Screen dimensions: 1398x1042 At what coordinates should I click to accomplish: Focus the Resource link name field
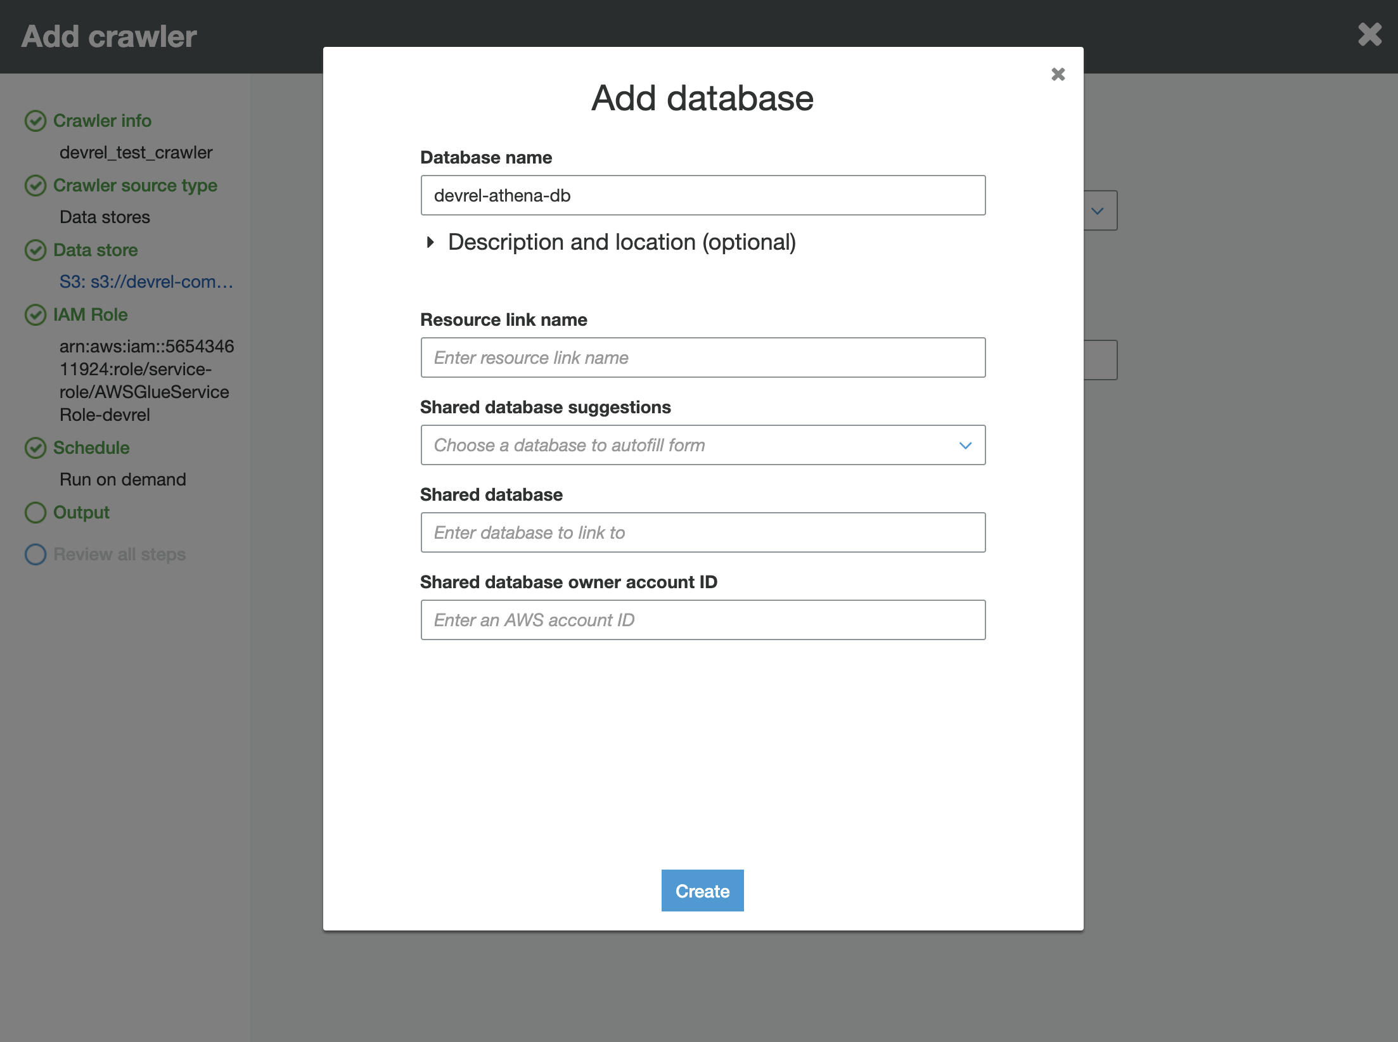click(x=702, y=357)
